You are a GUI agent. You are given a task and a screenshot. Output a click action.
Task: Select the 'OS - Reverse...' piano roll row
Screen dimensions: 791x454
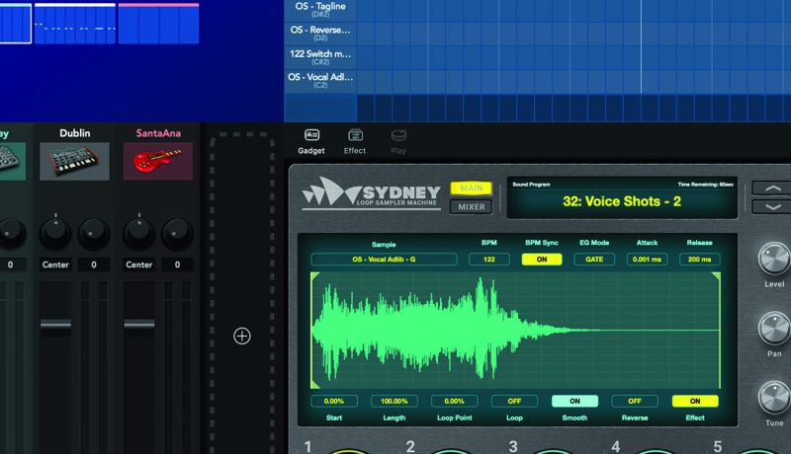pyautogui.click(x=320, y=34)
